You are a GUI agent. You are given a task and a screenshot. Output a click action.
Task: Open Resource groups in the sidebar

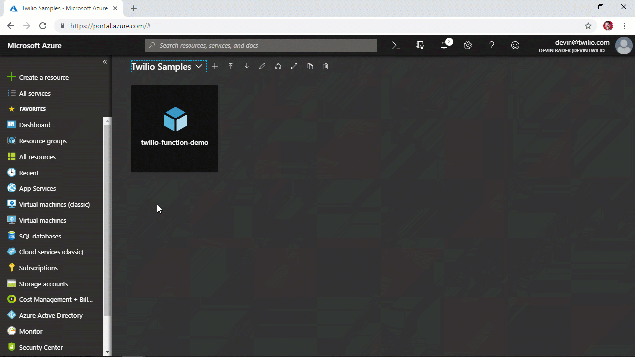[x=43, y=141]
